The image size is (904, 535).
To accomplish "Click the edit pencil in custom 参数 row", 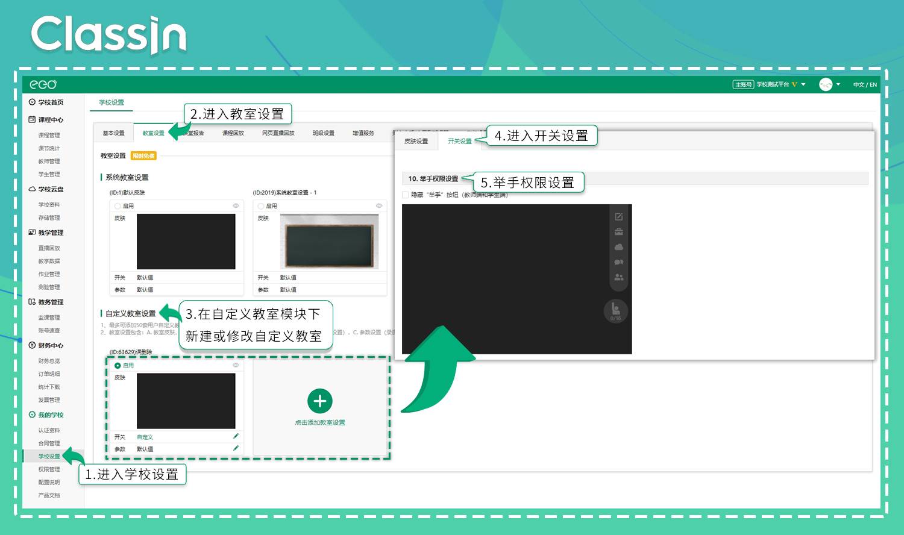I will tap(236, 448).
